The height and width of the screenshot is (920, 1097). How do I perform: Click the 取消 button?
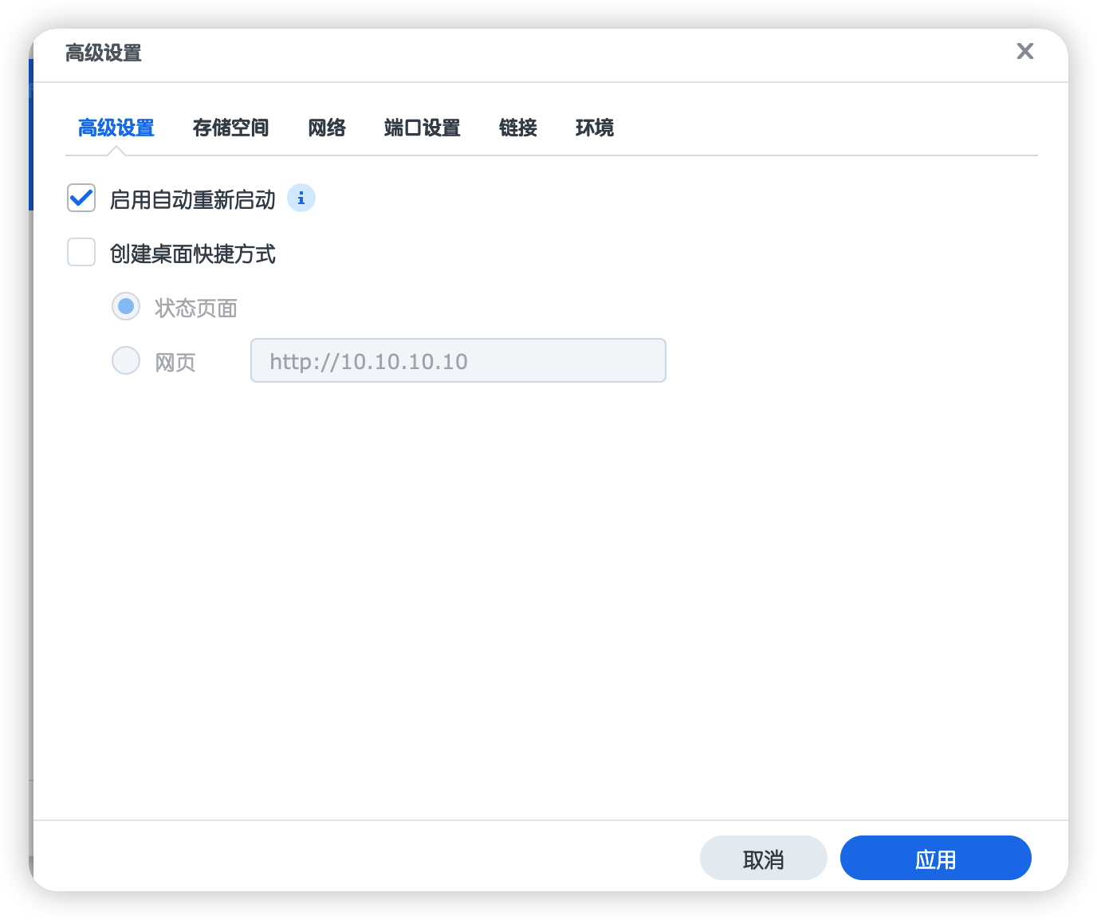pos(764,859)
